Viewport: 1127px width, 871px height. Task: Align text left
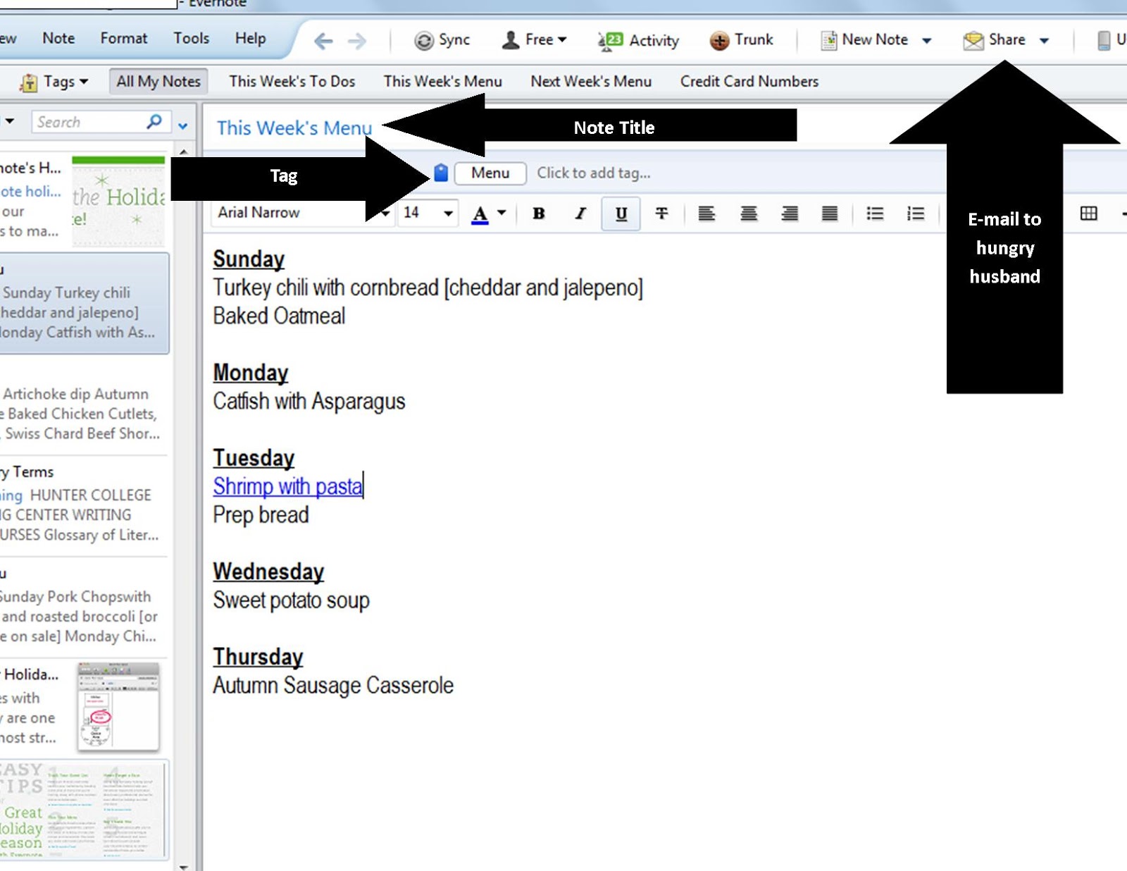706,214
